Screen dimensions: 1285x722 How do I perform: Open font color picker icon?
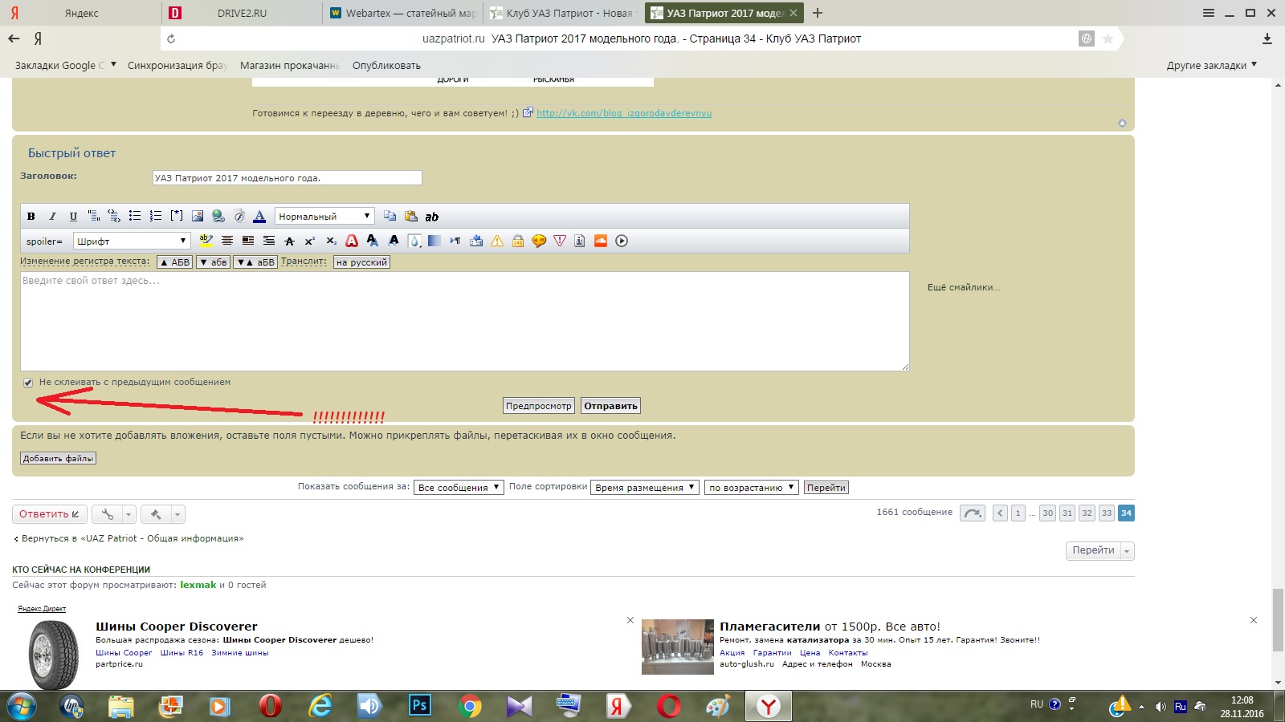click(259, 216)
